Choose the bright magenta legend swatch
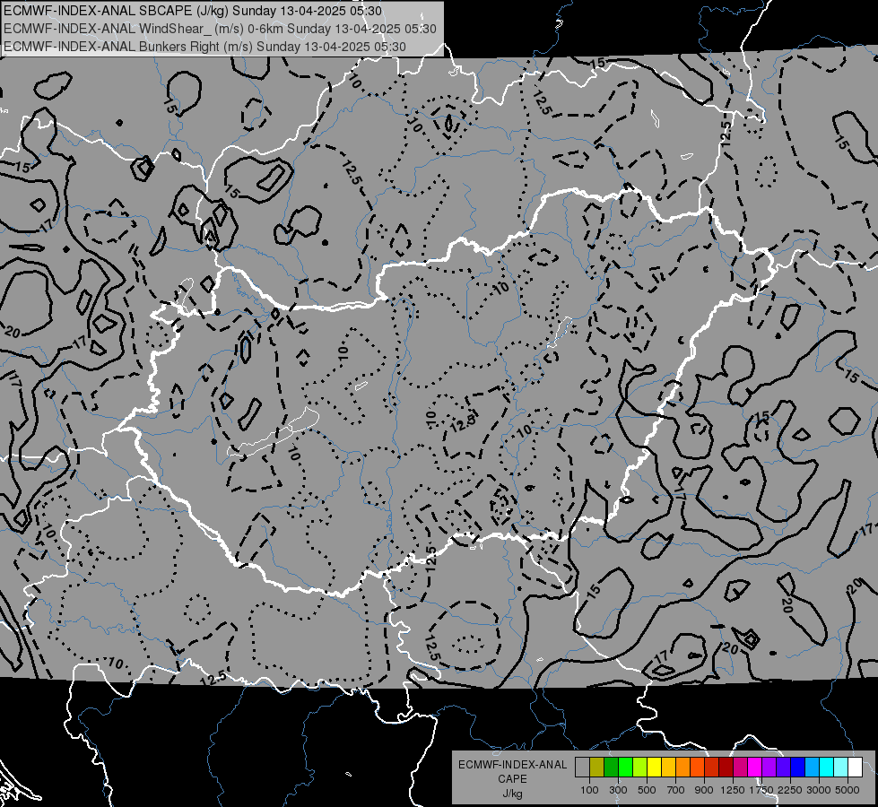 click(755, 768)
